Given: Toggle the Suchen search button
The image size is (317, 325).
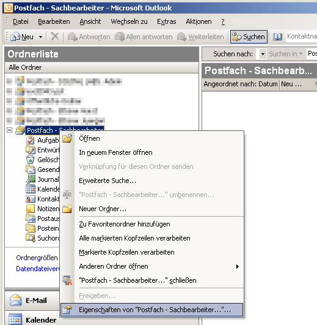Looking at the screenshot, I should [249, 37].
